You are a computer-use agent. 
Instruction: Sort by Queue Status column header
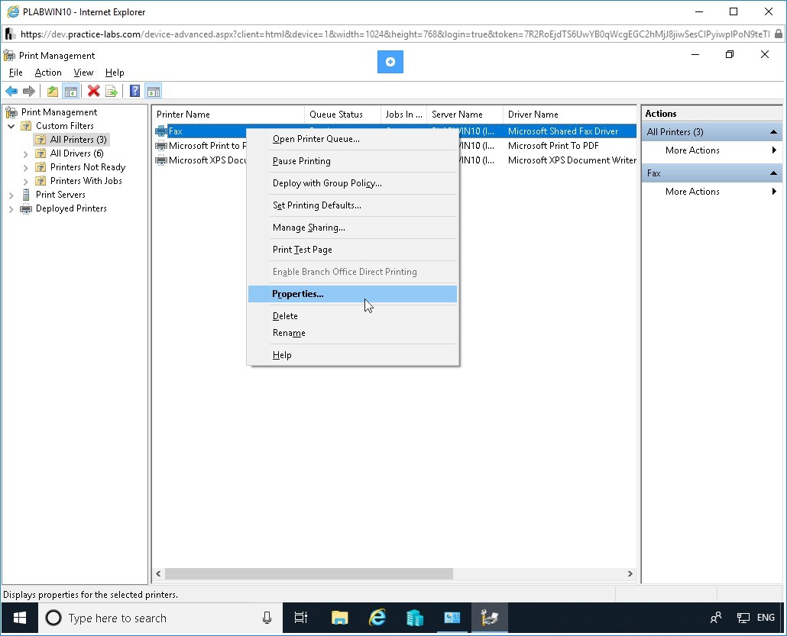point(342,115)
